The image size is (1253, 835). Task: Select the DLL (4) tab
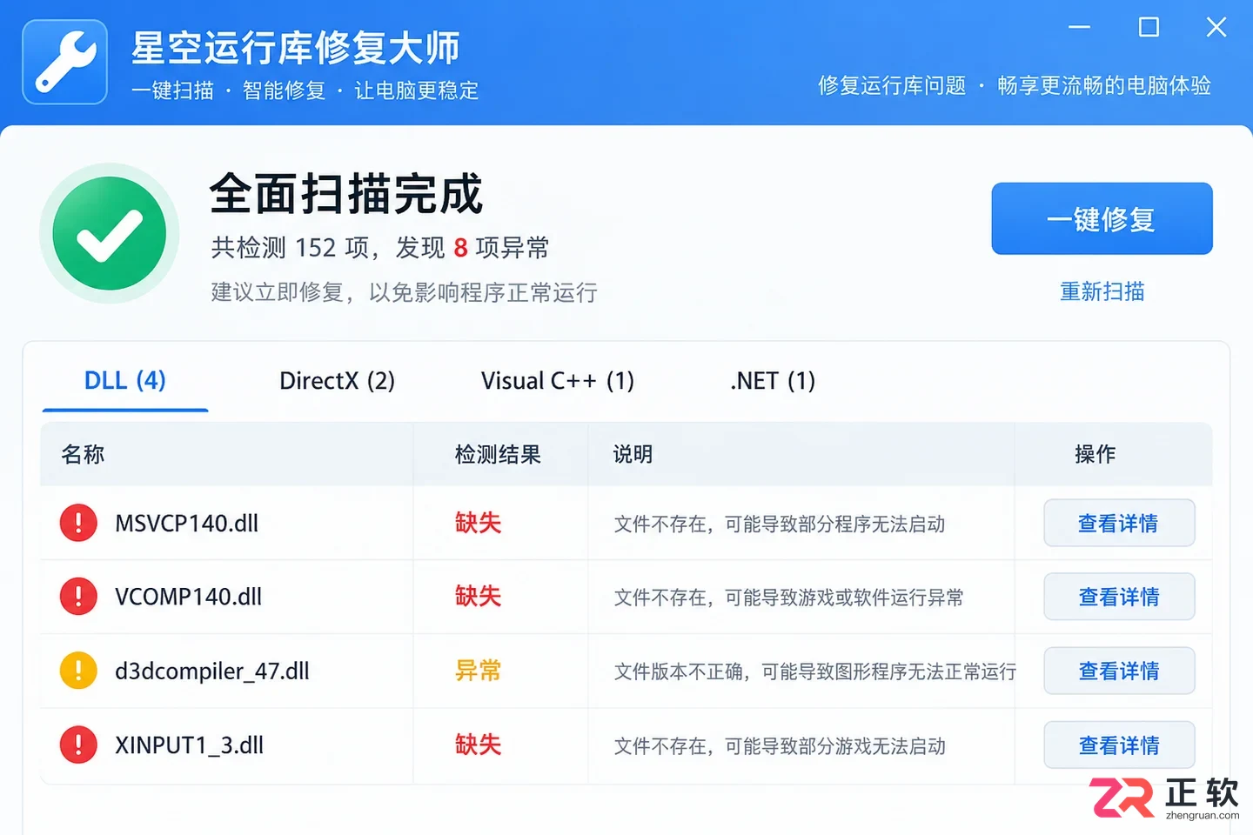point(125,381)
